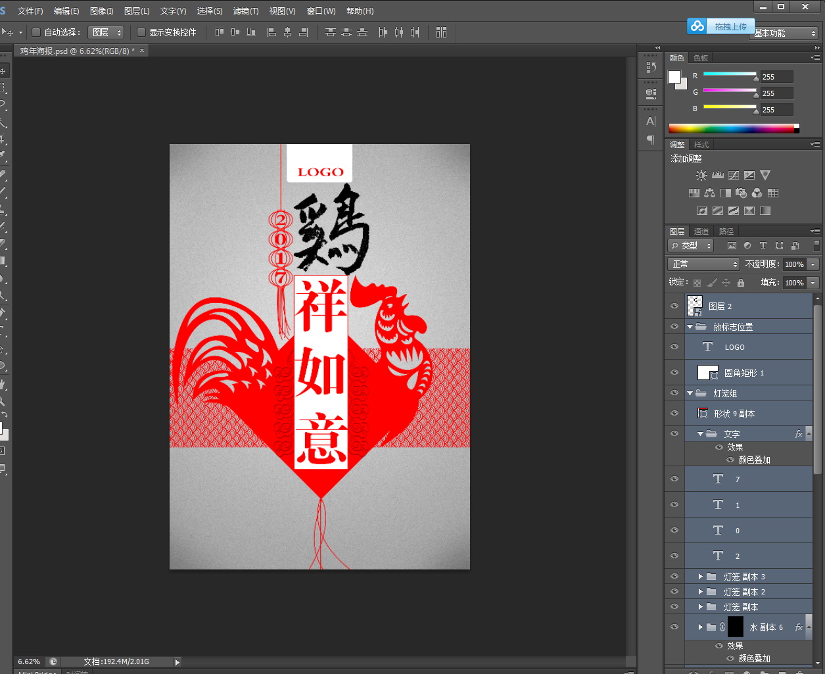Viewport: 825px width, 674px height.
Task: Open the 类型 layer filter dropdown
Action: 691,245
